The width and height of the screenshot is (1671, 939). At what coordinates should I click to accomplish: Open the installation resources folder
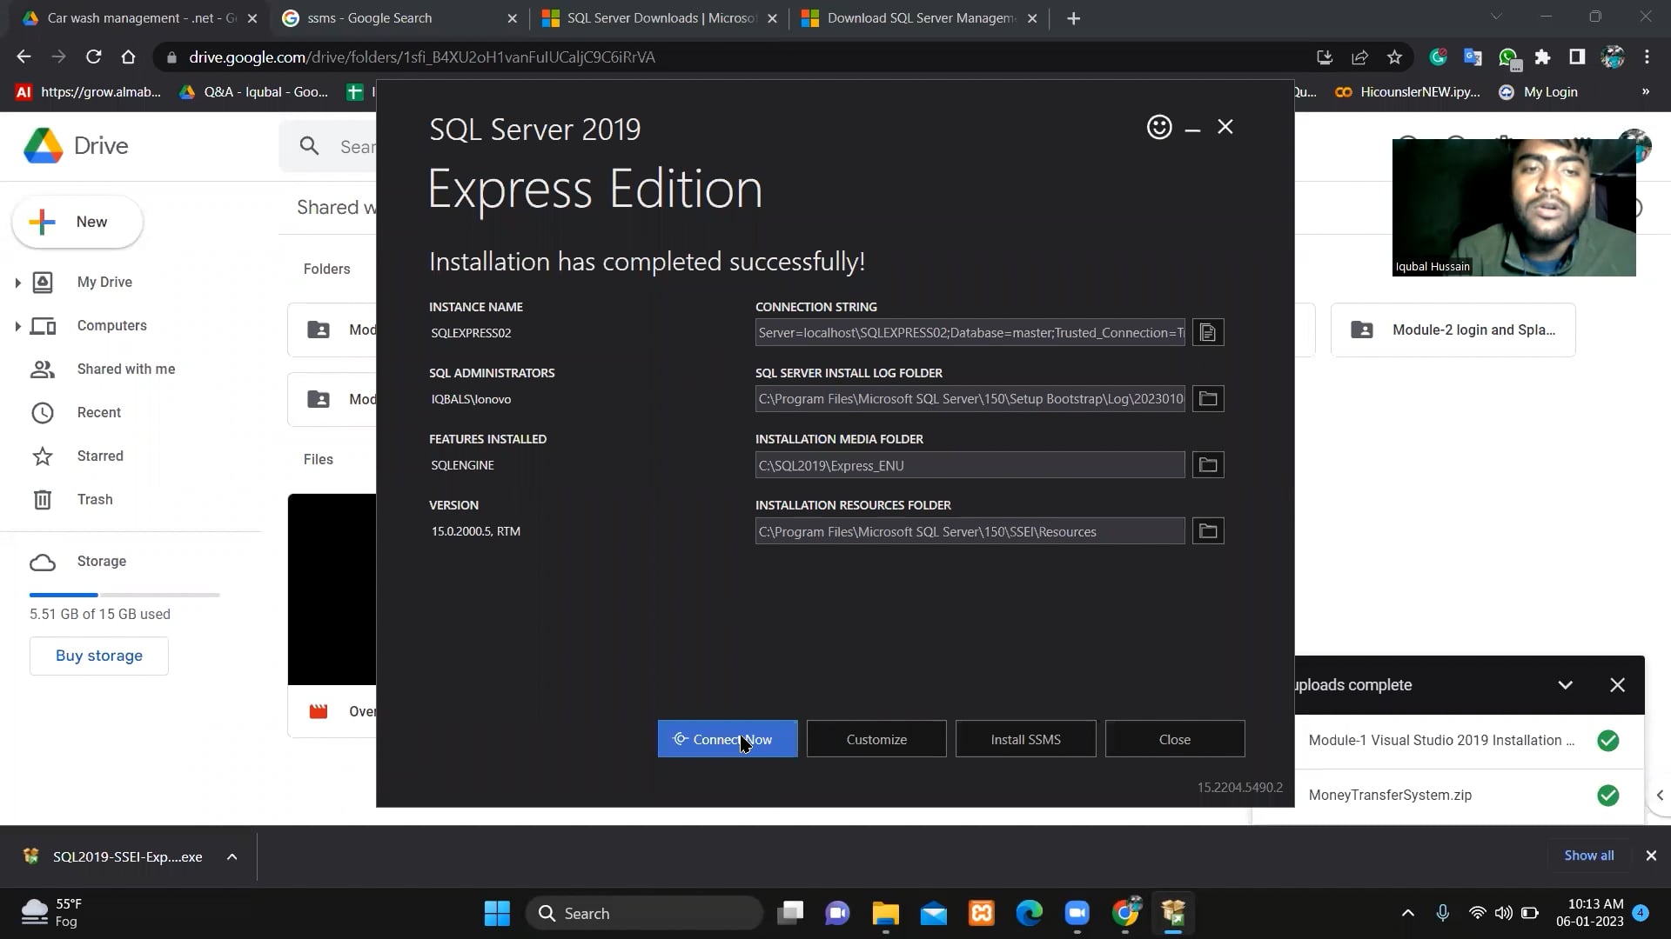(x=1208, y=530)
